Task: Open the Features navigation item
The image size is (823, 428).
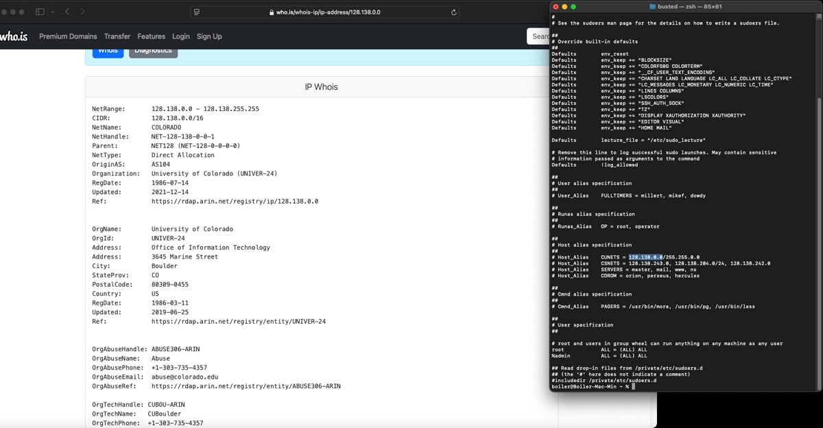Action: (151, 36)
